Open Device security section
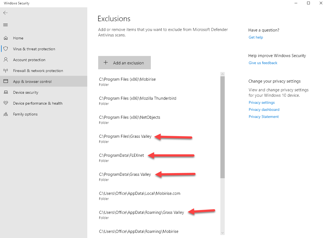 44,92
